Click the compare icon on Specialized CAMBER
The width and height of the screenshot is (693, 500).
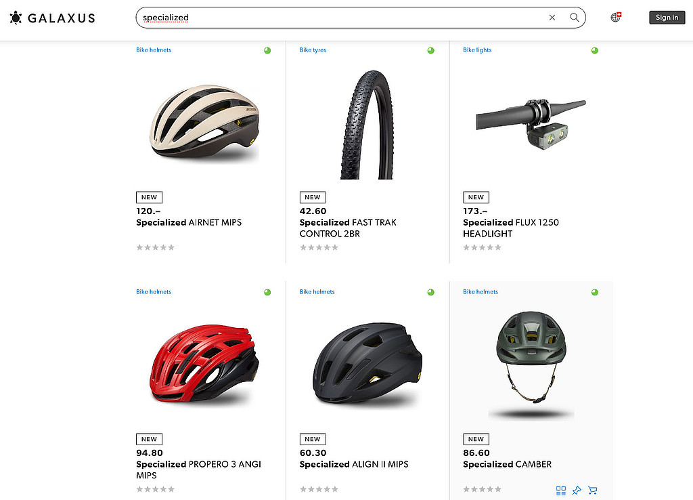point(560,491)
